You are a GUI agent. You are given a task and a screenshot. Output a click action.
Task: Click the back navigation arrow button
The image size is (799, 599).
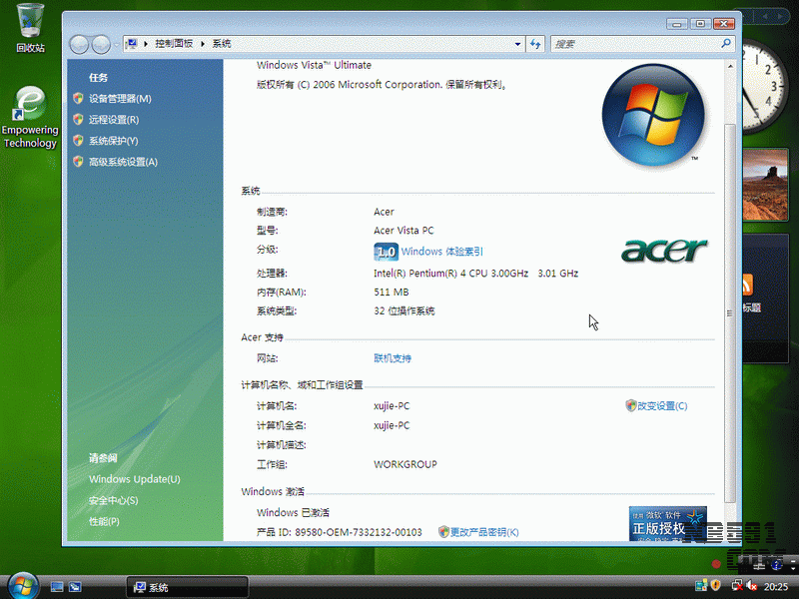(80, 44)
